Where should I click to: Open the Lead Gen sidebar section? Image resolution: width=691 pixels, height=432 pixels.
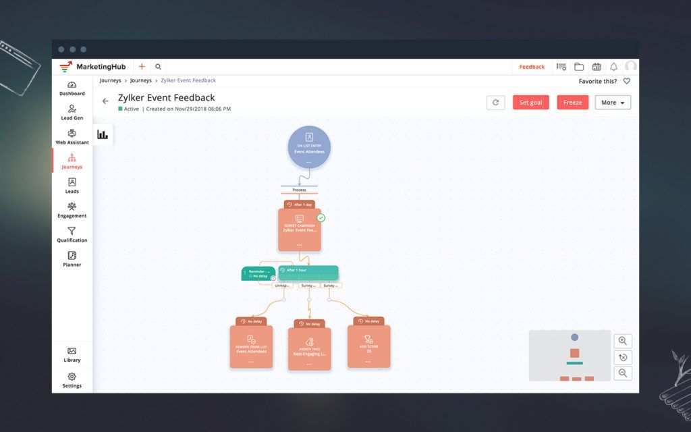[x=72, y=112]
